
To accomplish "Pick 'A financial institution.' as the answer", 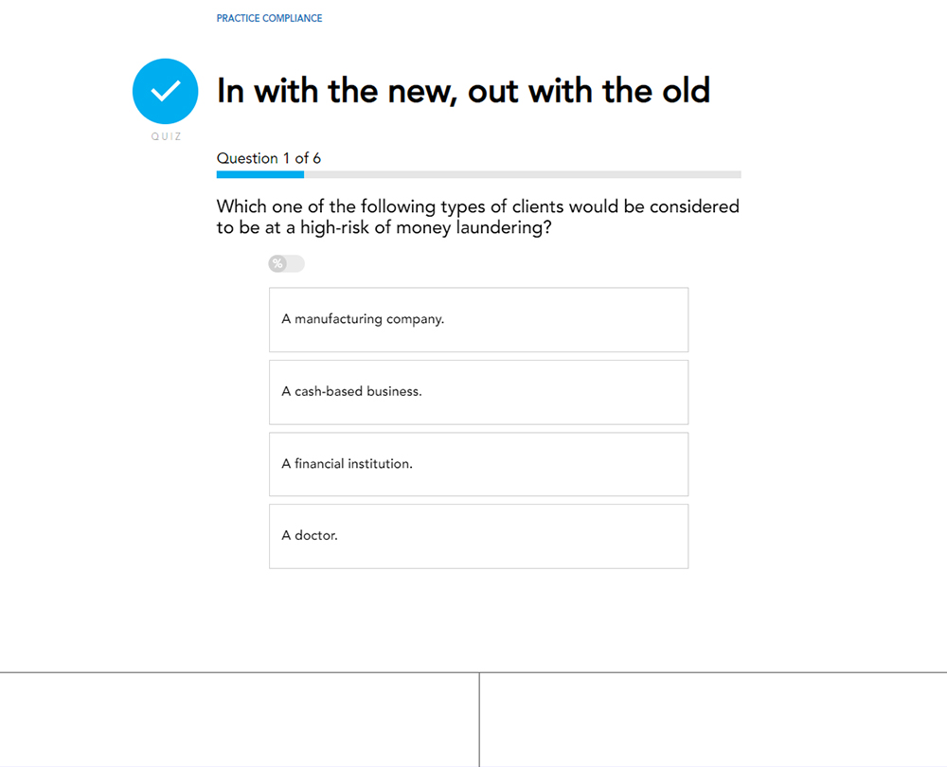I will coord(478,464).
